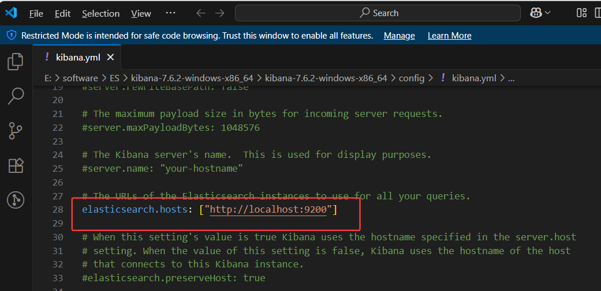The width and height of the screenshot is (601, 291).
Task: Click the comment 'that connects to this Kibana instance'
Action: click(x=198, y=264)
